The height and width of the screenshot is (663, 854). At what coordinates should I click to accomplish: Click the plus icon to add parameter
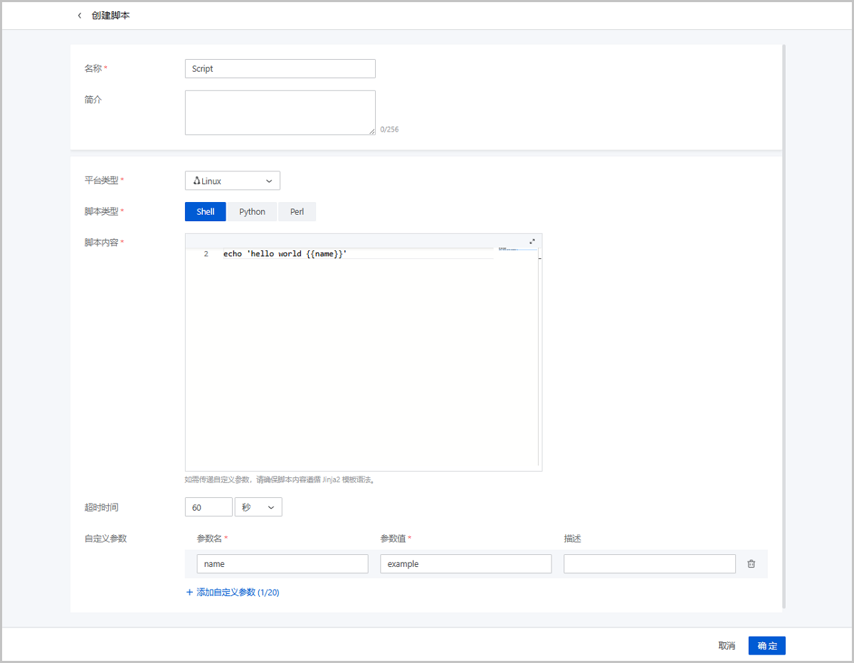[x=189, y=592]
